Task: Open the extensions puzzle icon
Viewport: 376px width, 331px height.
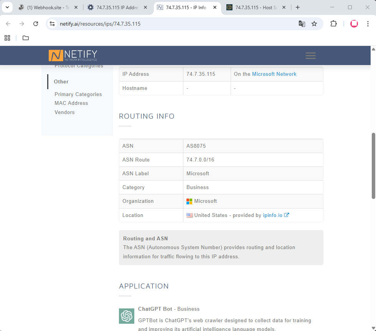Action: click(333, 24)
